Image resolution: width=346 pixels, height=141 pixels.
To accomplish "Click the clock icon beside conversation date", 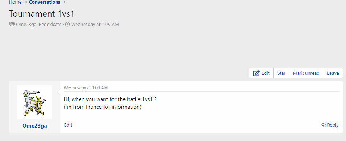I will click(68, 24).
